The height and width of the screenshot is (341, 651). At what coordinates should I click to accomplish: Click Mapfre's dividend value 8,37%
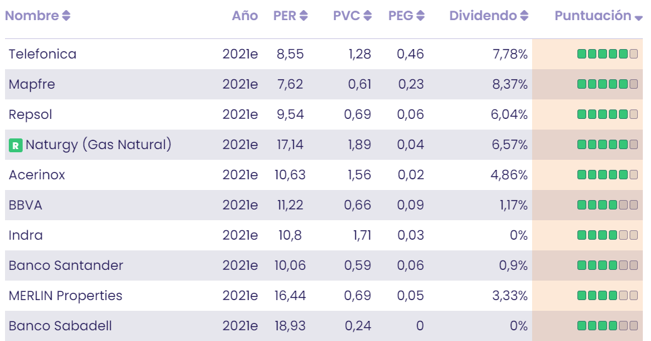[510, 84]
